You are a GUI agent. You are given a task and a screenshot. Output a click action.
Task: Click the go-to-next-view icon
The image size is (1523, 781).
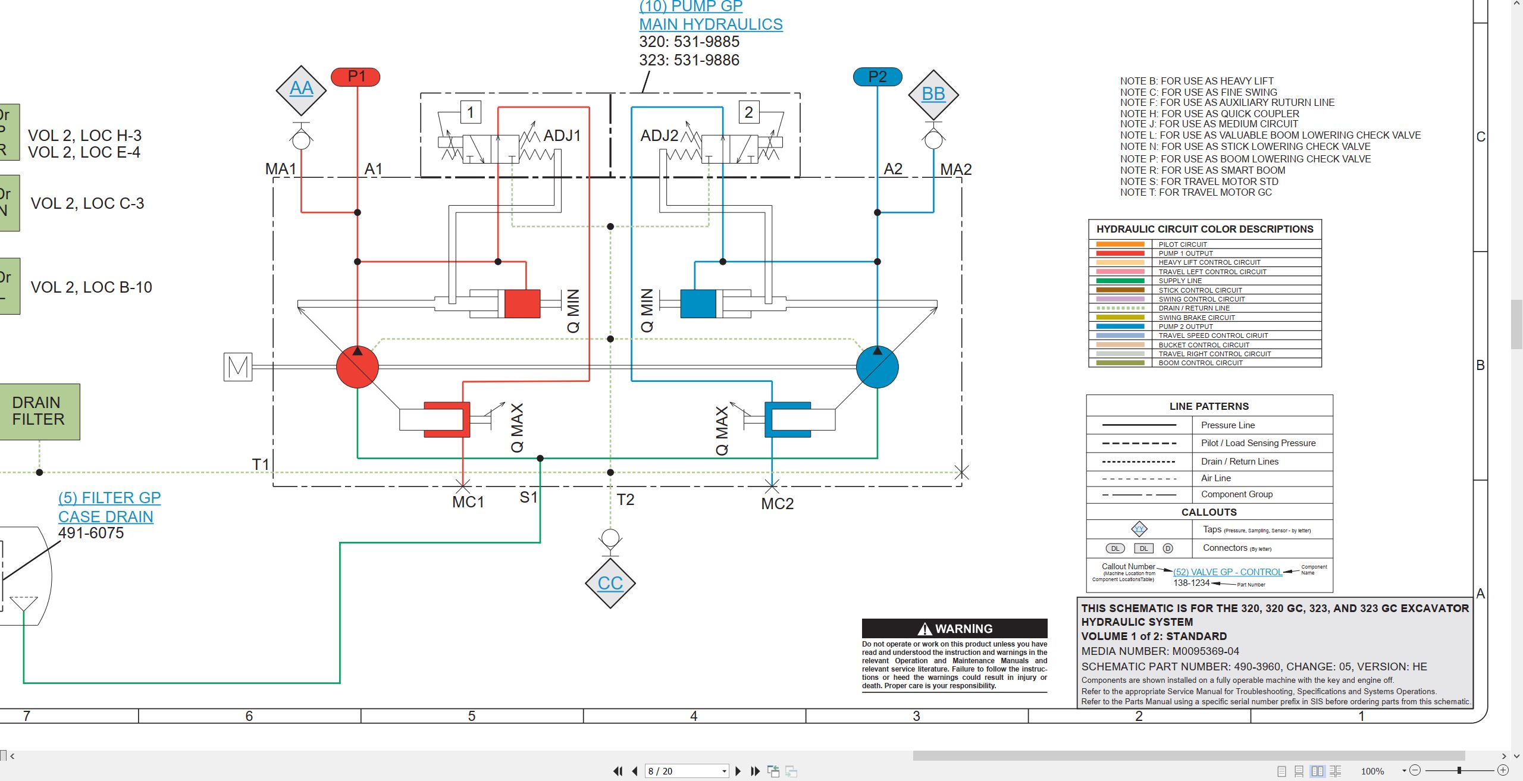pyautogui.click(x=791, y=771)
